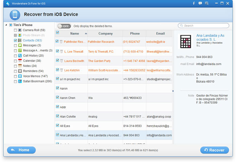The height and width of the screenshot is (162, 236).
Task: Click the selection size status text
Action: [x=118, y=150]
